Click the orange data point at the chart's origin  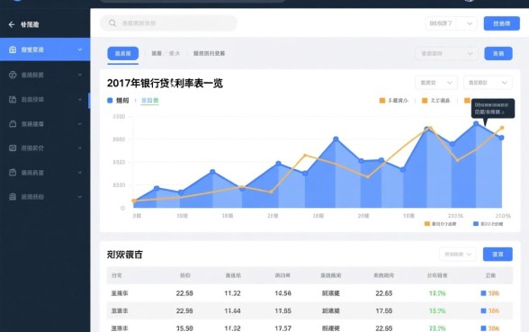[x=134, y=202]
